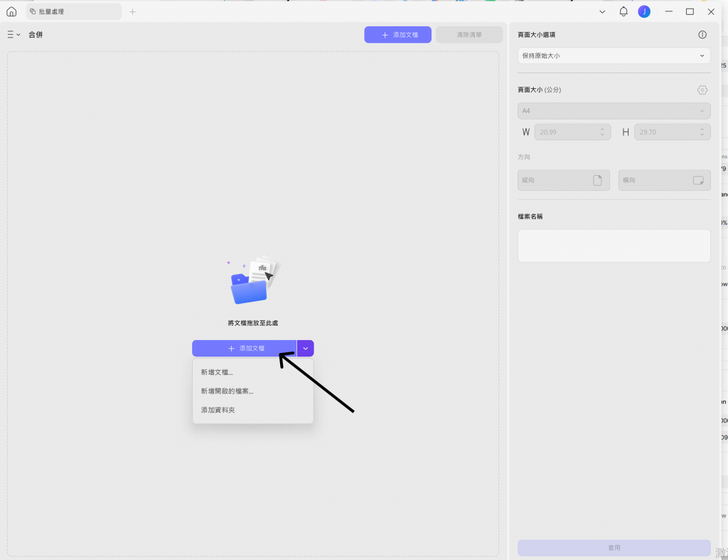The width and height of the screenshot is (728, 560).
Task: Open page size settings gear
Action: pos(702,90)
